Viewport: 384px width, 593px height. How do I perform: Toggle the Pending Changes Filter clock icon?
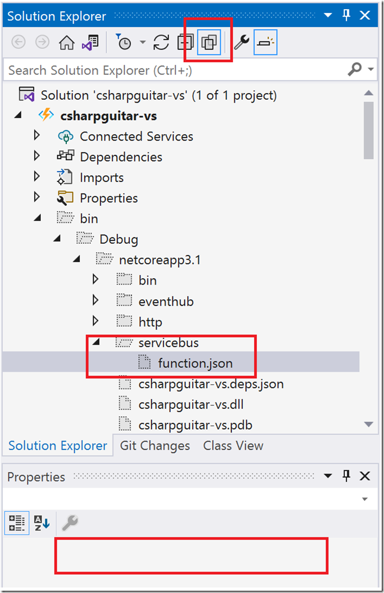[x=124, y=41]
